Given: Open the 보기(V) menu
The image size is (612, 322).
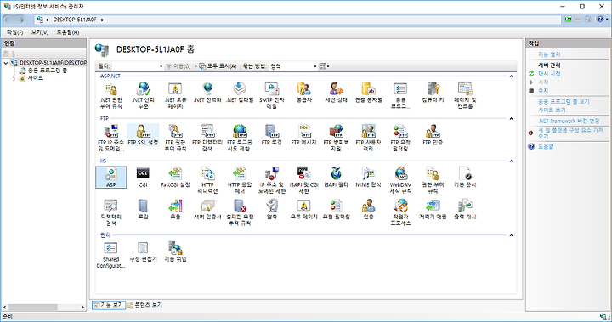Looking at the screenshot, I should 40,32.
